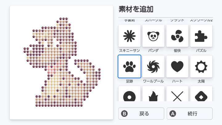Click the 足跡 label under paw icon
The image size is (222, 125).
pyautogui.click(x=129, y=81)
